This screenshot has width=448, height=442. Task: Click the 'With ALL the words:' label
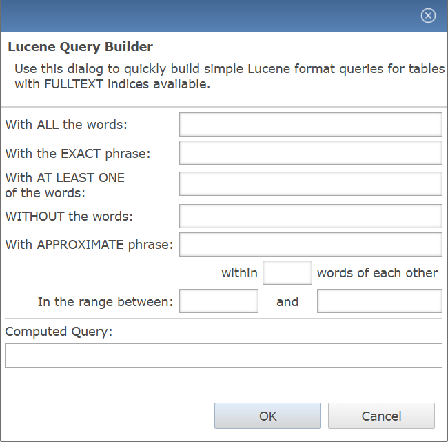[66, 125]
